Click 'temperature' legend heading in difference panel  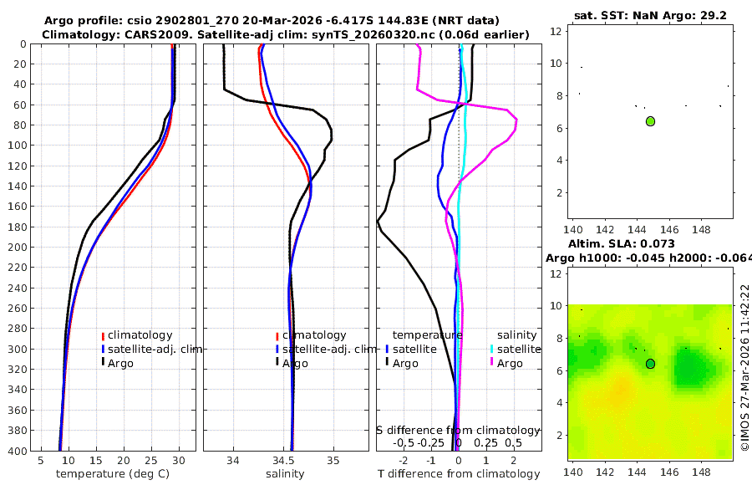pyautogui.click(x=427, y=335)
